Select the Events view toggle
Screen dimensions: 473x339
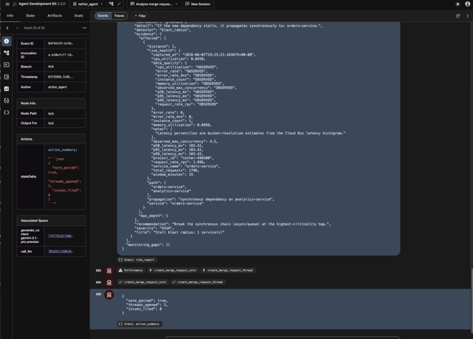103,16
